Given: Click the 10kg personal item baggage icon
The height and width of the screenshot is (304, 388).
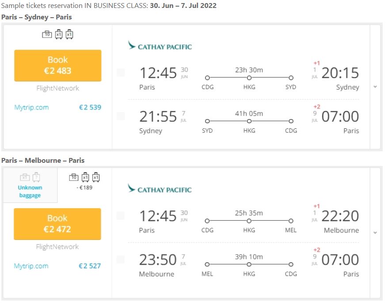Looking at the screenshot, I should pos(47,34).
